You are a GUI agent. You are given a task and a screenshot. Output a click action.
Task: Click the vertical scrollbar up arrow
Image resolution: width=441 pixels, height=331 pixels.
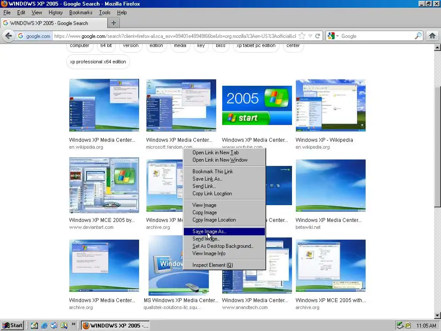(x=438, y=47)
